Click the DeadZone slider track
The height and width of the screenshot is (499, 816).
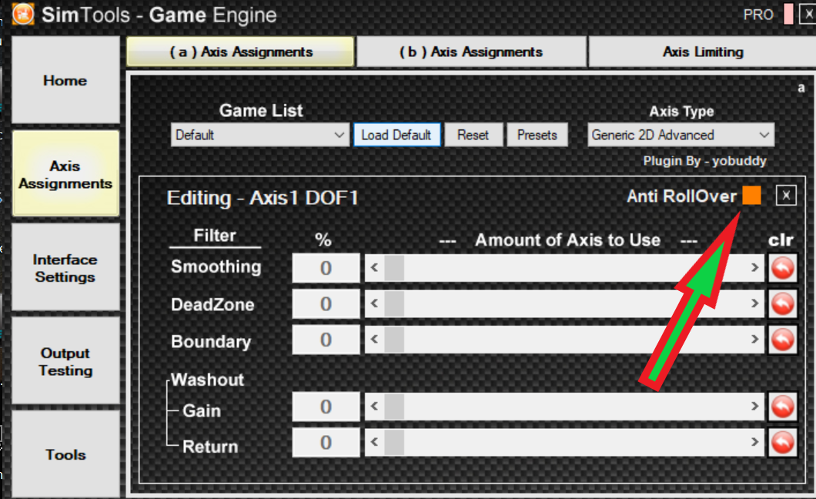pyautogui.click(x=564, y=304)
